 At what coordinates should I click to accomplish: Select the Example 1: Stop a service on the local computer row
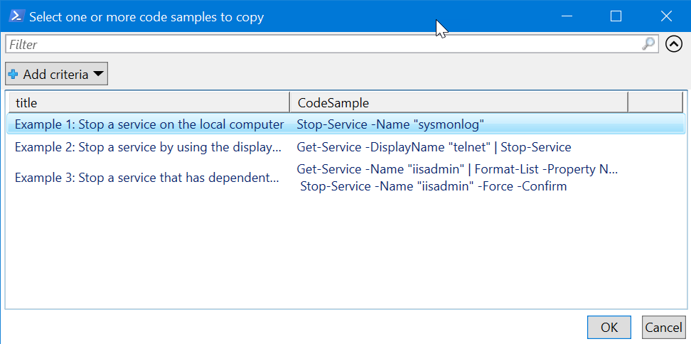tap(346, 124)
